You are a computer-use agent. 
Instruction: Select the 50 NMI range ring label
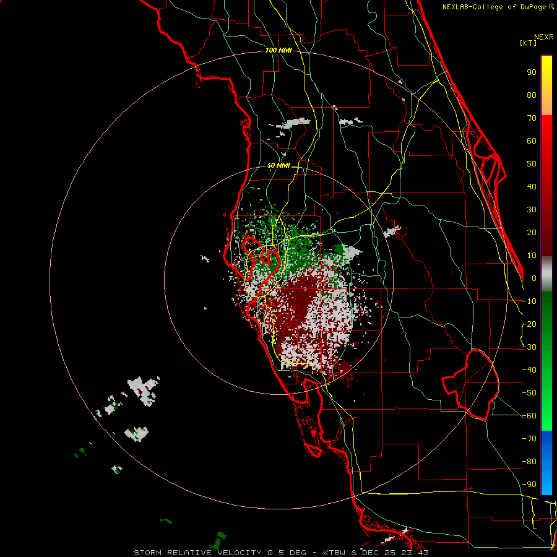point(278,165)
